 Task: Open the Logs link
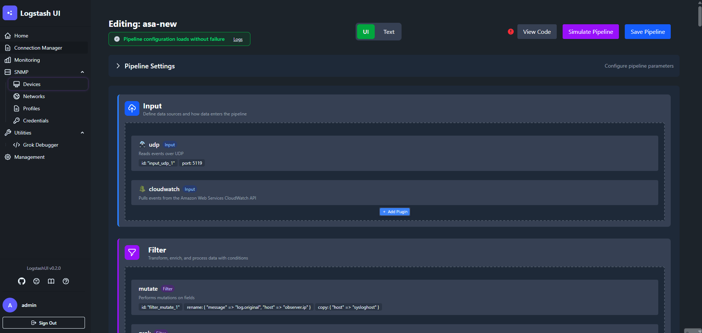point(238,39)
